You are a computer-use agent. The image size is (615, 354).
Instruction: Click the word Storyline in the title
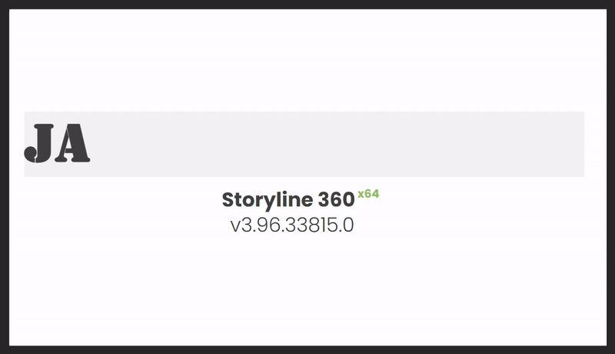(x=266, y=200)
